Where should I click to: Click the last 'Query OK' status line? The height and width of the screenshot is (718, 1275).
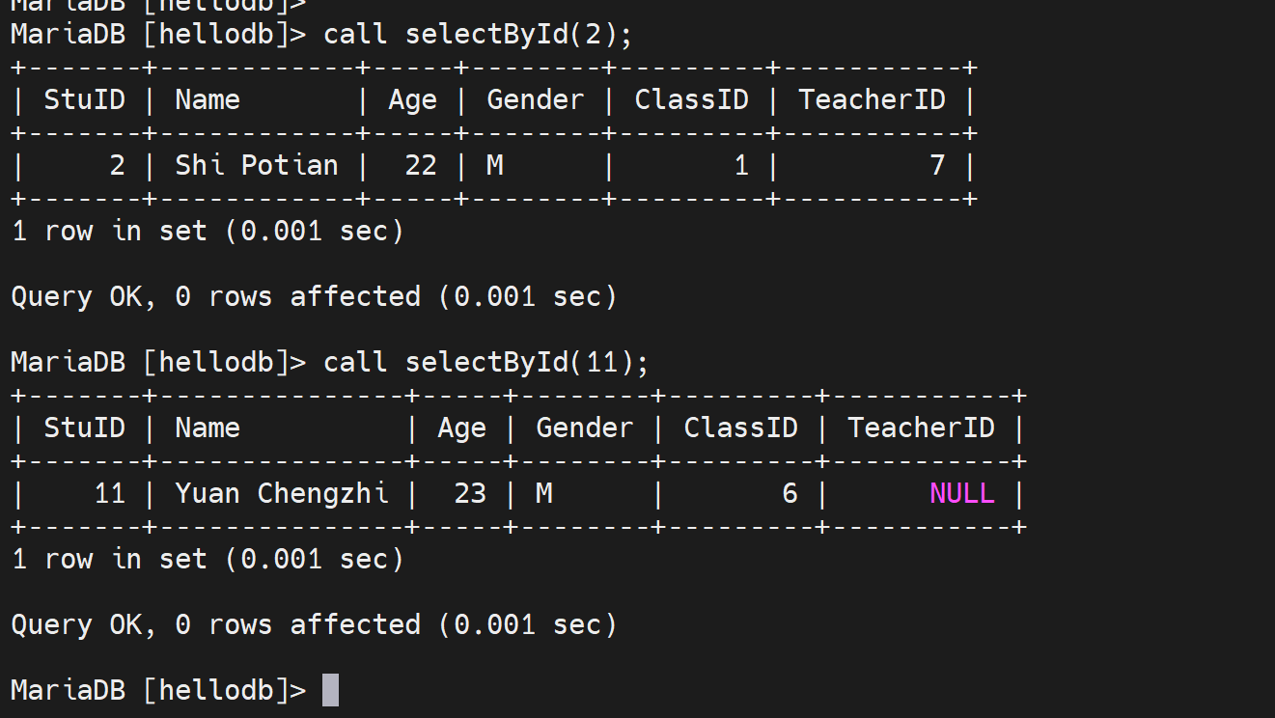click(314, 625)
